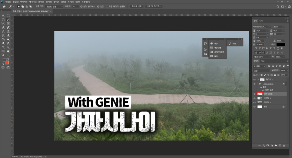This screenshot has width=292, height=158.
Task: Switch to the 채널 channels tab
Action: click(263, 61)
